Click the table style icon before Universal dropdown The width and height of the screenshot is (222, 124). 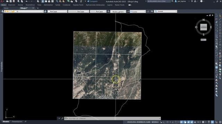coord(152,11)
